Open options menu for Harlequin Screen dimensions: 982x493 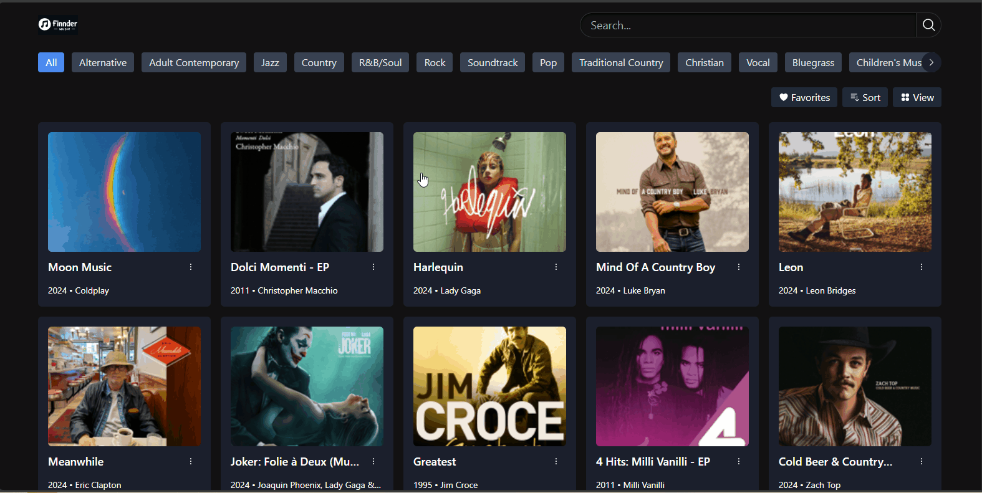pos(556,267)
